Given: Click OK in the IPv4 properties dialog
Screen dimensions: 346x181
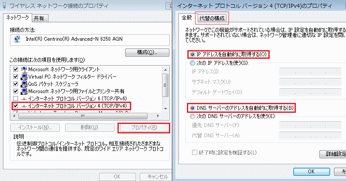Looking at the screenshot, I should [x=311, y=172].
